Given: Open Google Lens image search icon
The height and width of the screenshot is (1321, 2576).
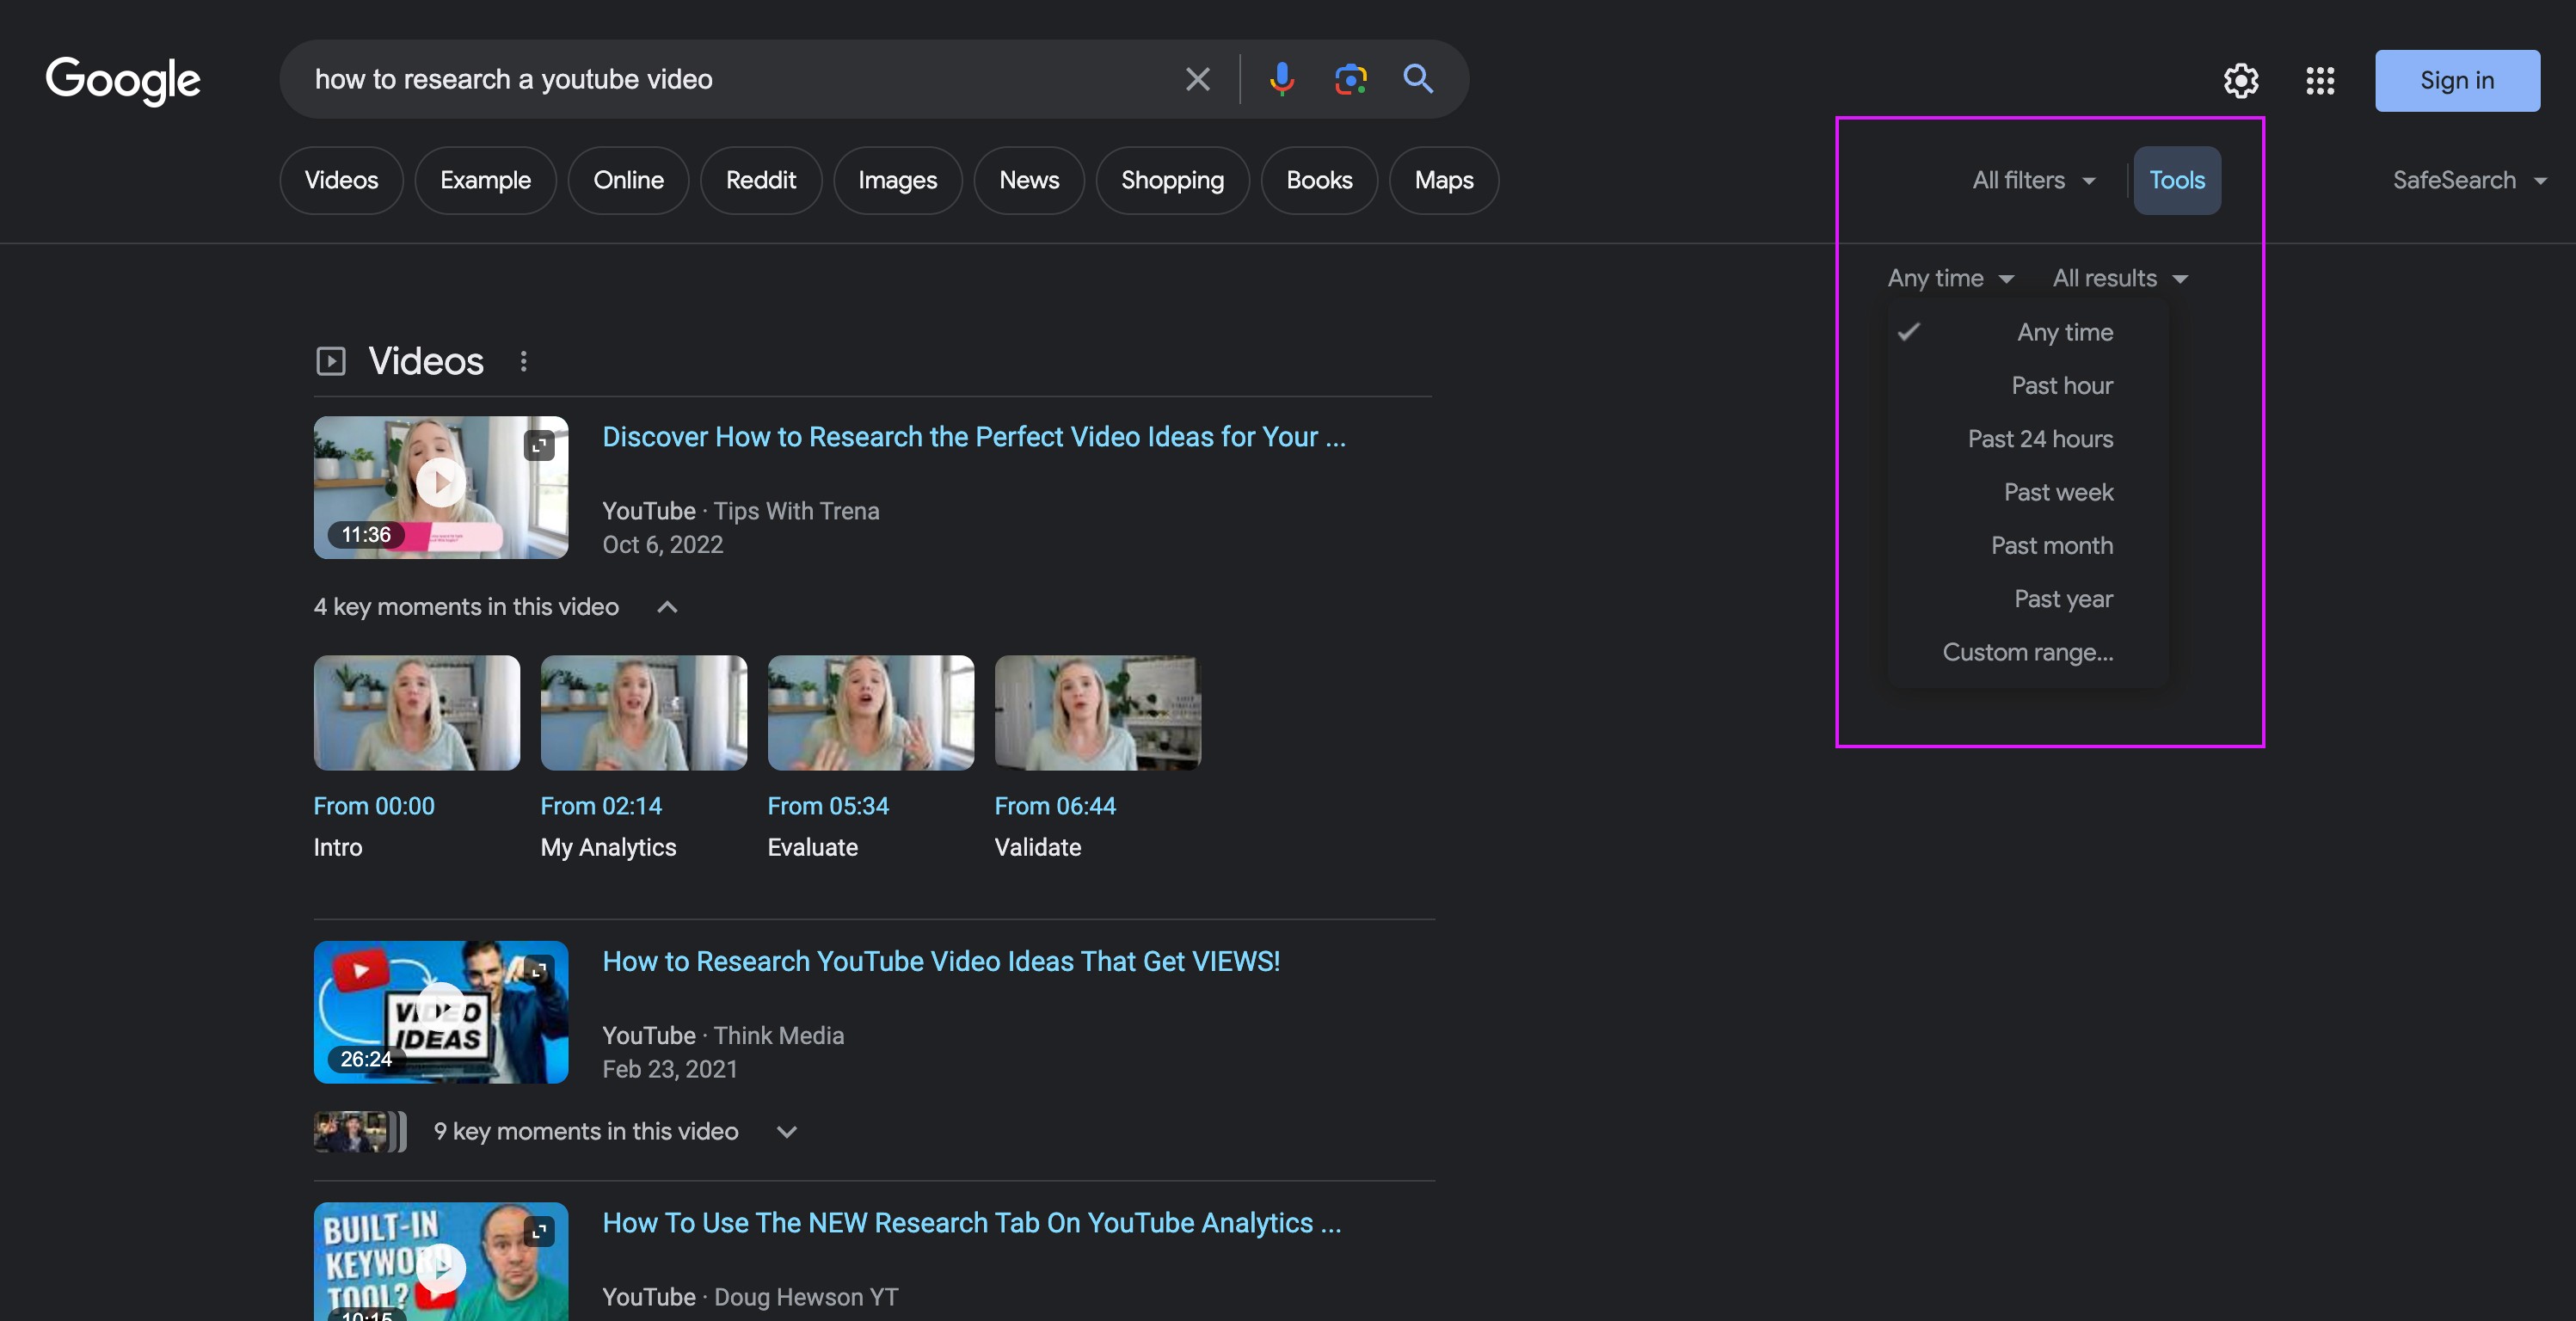Looking at the screenshot, I should point(1350,79).
